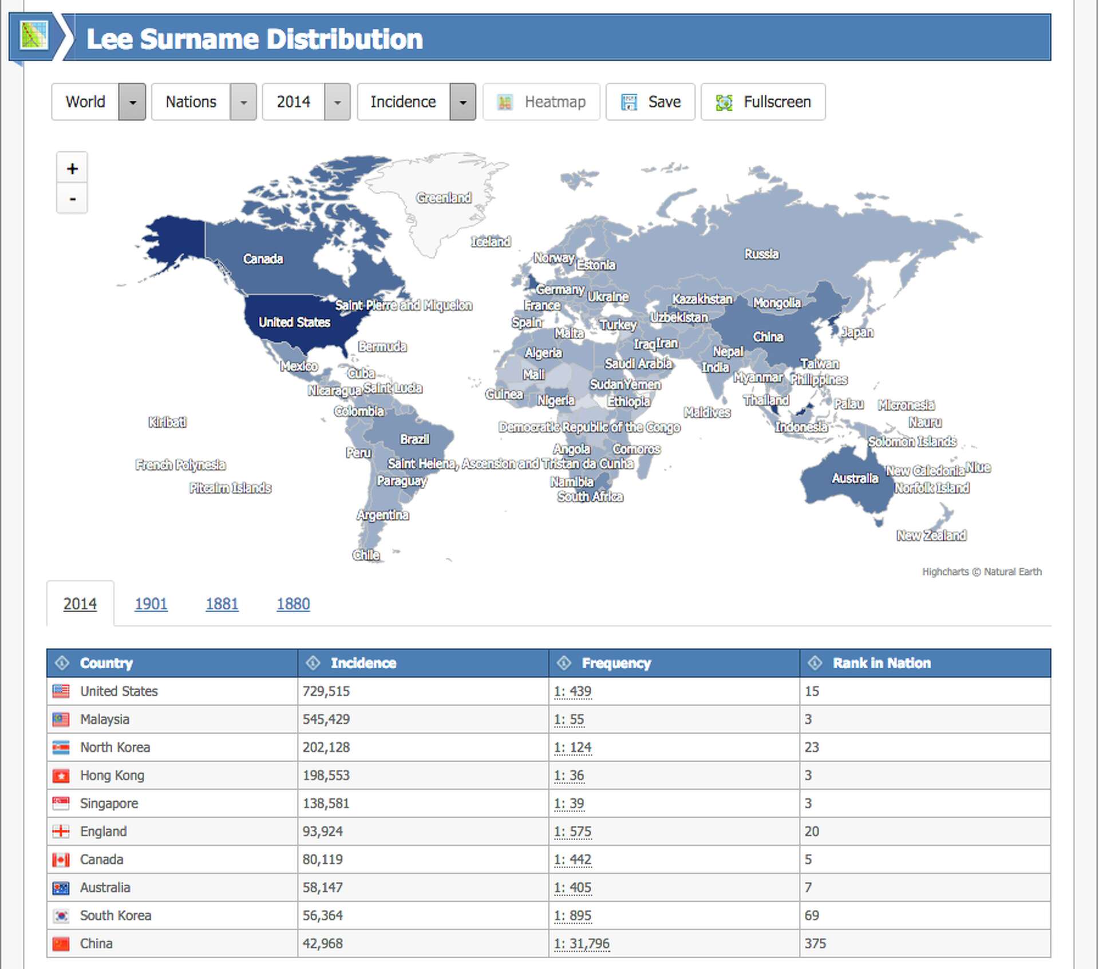Click the Greenland label on the map
Screen dimensions: 1099x969
click(x=444, y=198)
